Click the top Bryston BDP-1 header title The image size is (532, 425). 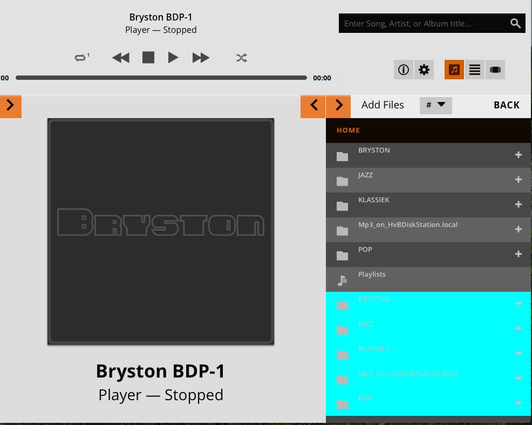[x=160, y=17]
